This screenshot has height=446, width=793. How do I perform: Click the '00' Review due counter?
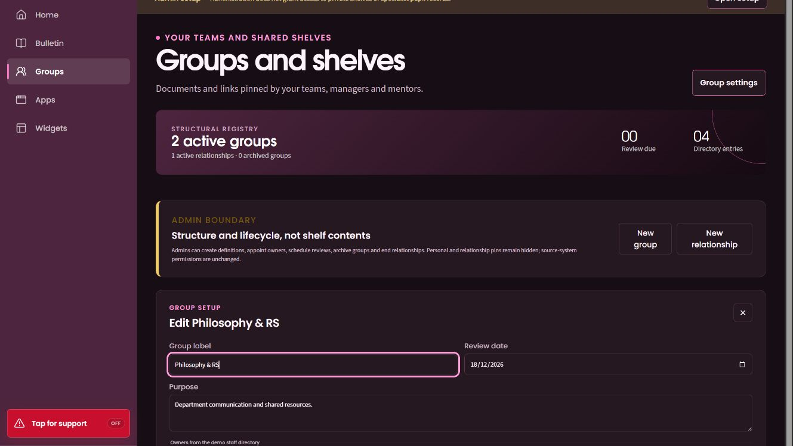pyautogui.click(x=630, y=136)
